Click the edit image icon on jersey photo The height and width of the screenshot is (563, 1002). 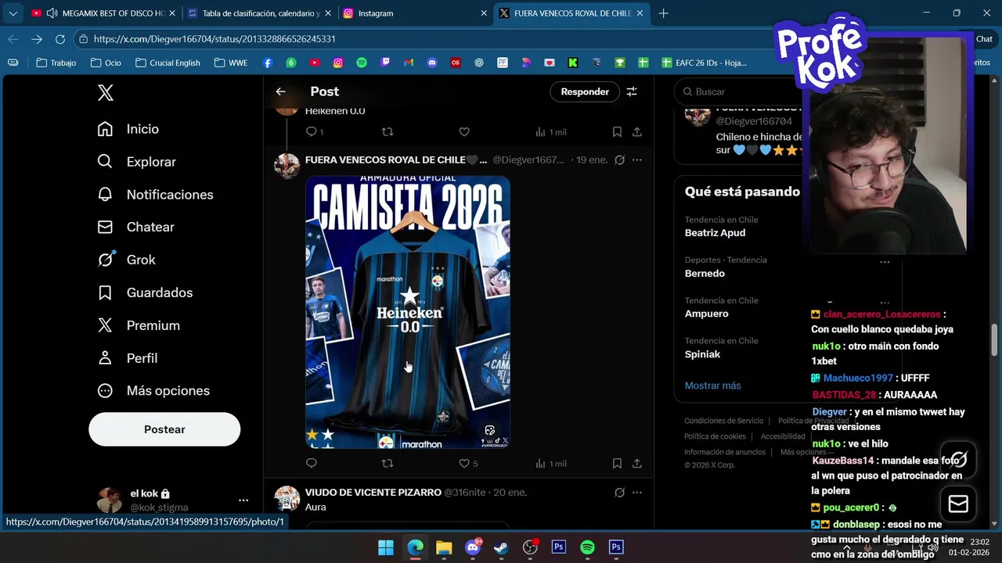coord(490,430)
